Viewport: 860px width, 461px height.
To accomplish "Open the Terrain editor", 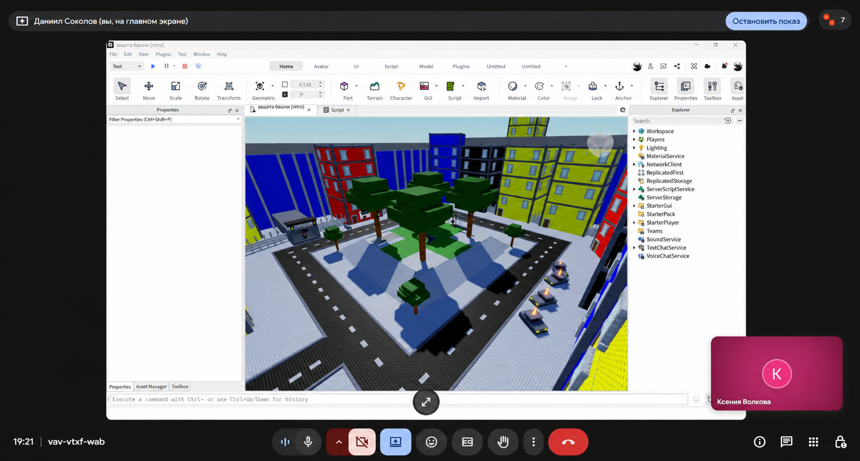I will (374, 90).
